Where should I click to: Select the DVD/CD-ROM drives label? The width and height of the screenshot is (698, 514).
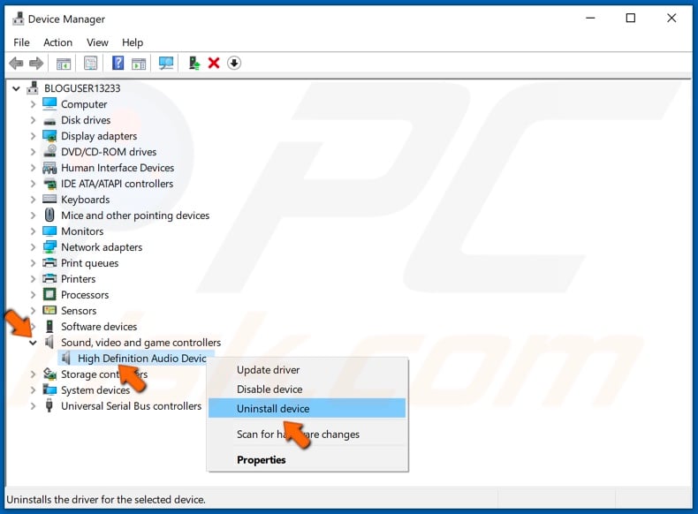click(x=109, y=152)
